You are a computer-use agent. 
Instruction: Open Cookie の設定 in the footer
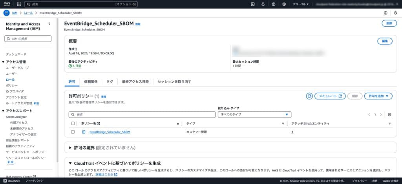coord(391,181)
